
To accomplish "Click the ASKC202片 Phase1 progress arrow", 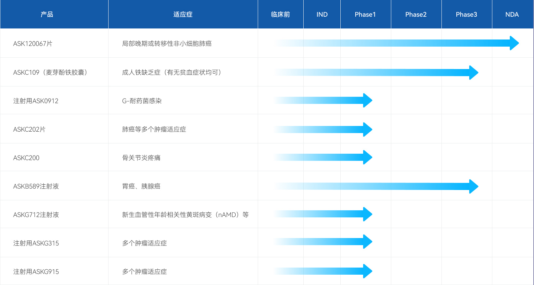I will click(x=323, y=129).
